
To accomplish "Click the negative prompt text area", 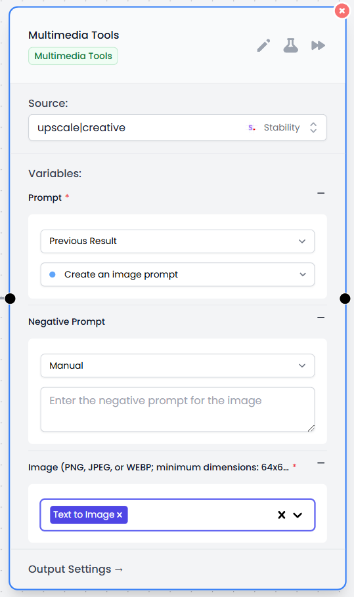I will pyautogui.click(x=177, y=409).
